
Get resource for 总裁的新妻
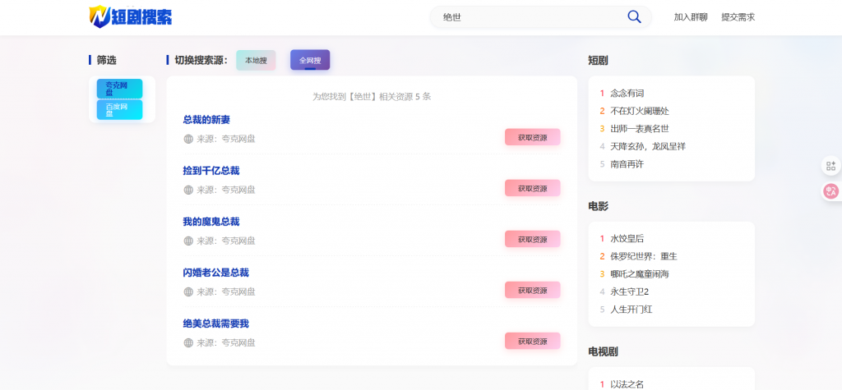click(x=532, y=137)
